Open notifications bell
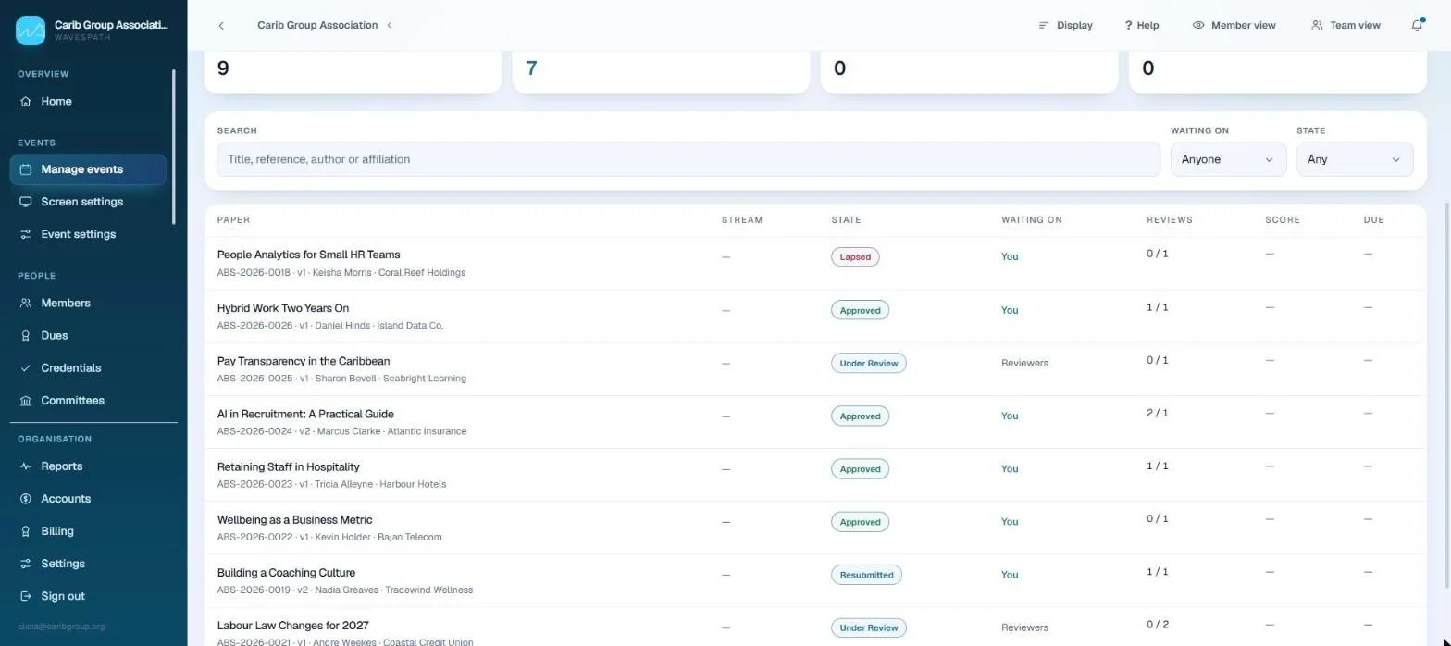1451x646 pixels. [x=1417, y=25]
